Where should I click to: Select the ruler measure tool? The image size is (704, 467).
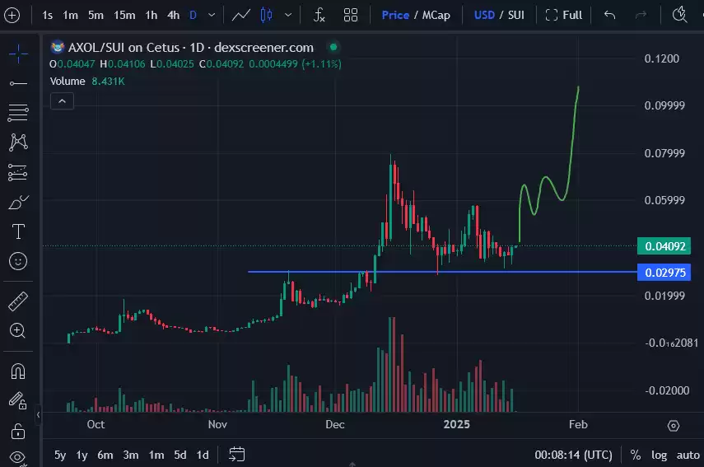(18, 301)
